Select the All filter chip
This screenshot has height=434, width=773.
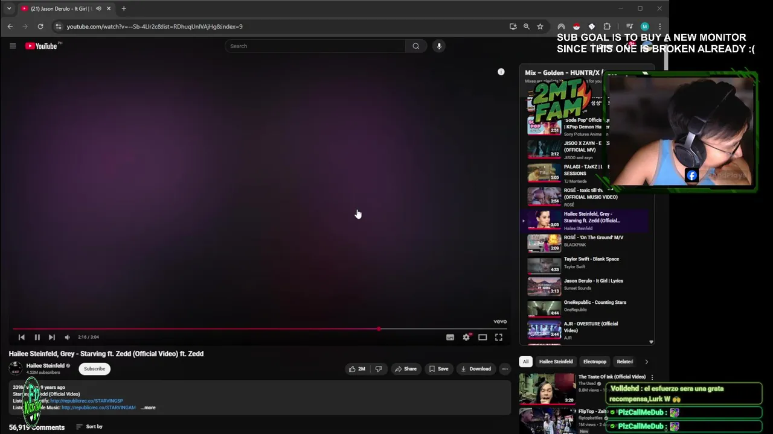pyautogui.click(x=525, y=362)
